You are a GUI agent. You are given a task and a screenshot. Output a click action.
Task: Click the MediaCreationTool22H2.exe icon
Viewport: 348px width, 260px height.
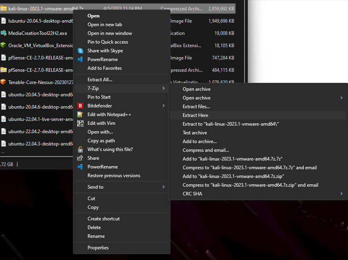pyautogui.click(x=4, y=33)
